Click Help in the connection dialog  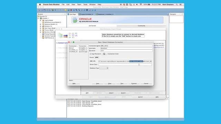74,83
